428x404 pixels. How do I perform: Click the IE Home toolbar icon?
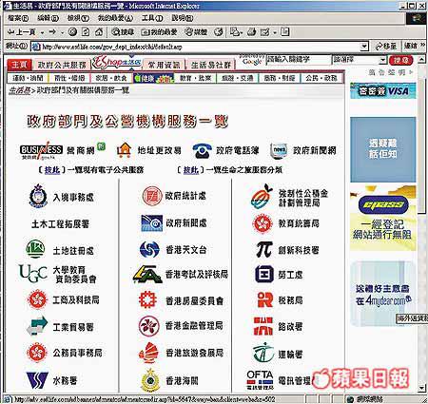[x=99, y=31]
